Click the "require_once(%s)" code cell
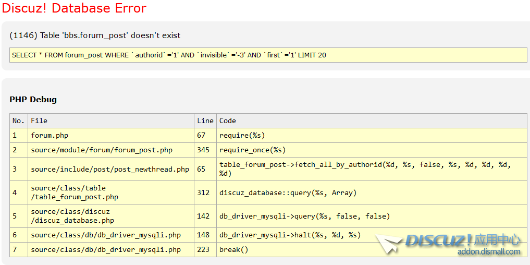Image resolution: width=530 pixels, height=265 pixels. click(x=372, y=150)
